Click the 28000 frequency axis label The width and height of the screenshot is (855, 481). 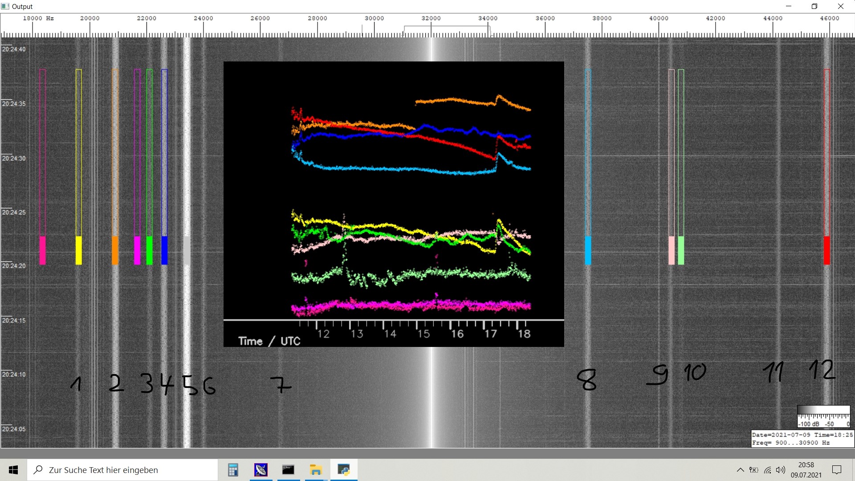pyautogui.click(x=318, y=18)
